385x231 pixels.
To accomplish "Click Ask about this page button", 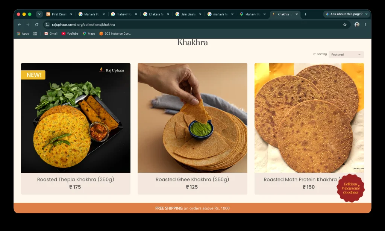I will [x=344, y=14].
